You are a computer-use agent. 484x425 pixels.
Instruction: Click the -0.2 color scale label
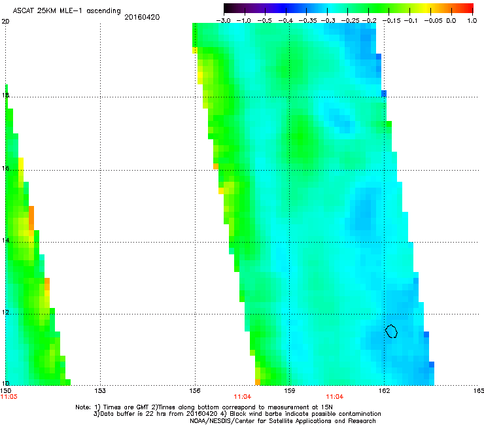[x=369, y=21]
